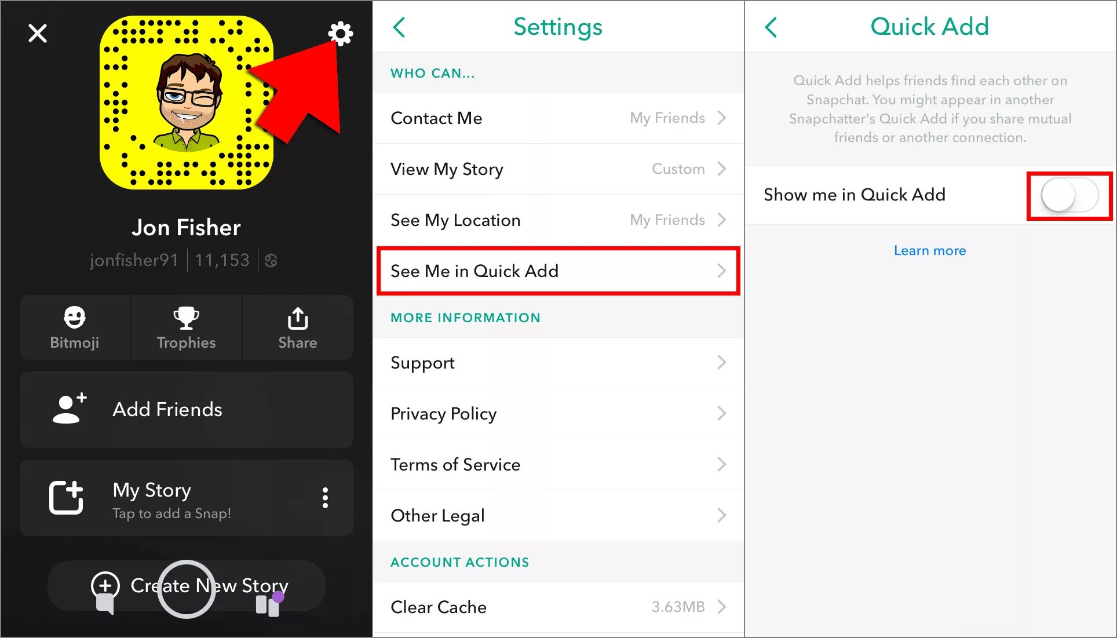Click Learn more link in Quick Add
The width and height of the screenshot is (1117, 638).
tap(930, 250)
